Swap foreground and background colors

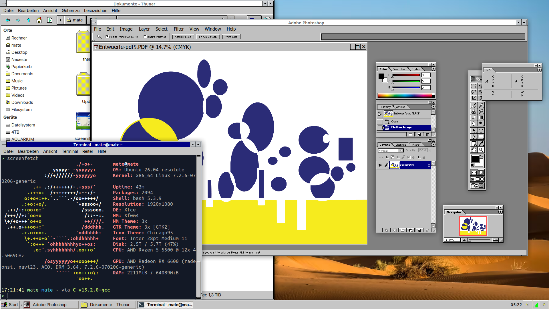point(482,156)
